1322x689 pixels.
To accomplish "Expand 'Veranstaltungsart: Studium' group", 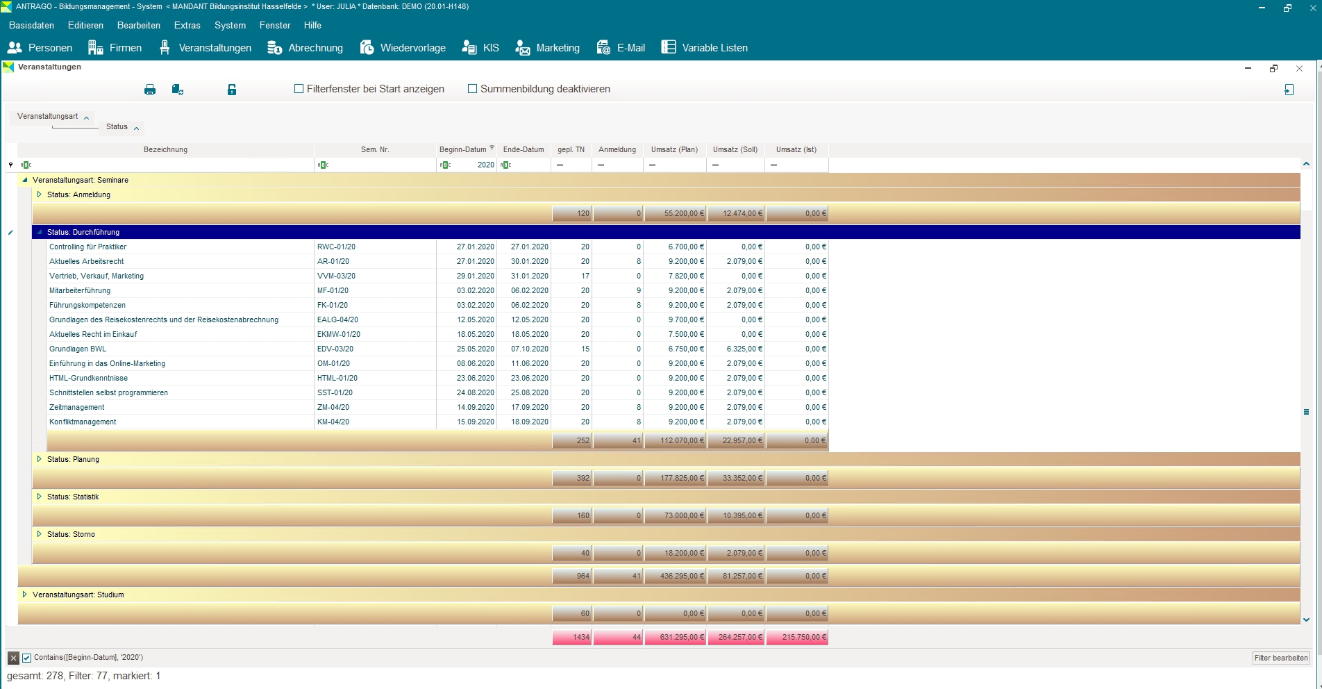I will 25,595.
